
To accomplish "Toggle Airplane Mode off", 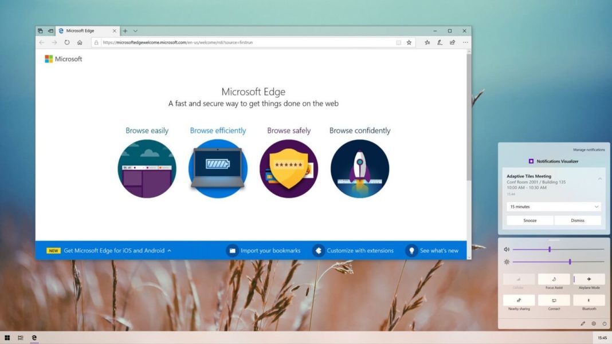I will click(589, 280).
